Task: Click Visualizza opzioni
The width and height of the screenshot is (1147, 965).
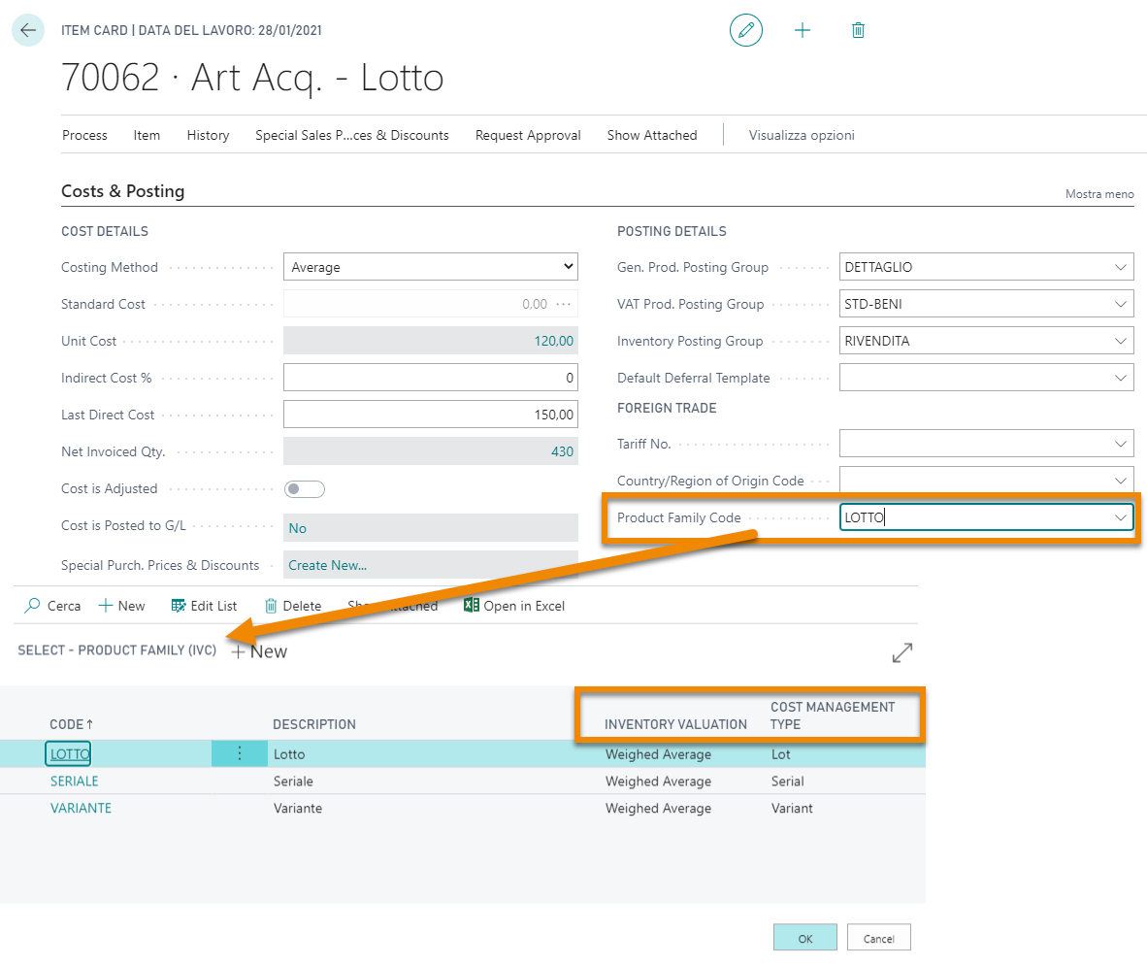Action: point(802,135)
